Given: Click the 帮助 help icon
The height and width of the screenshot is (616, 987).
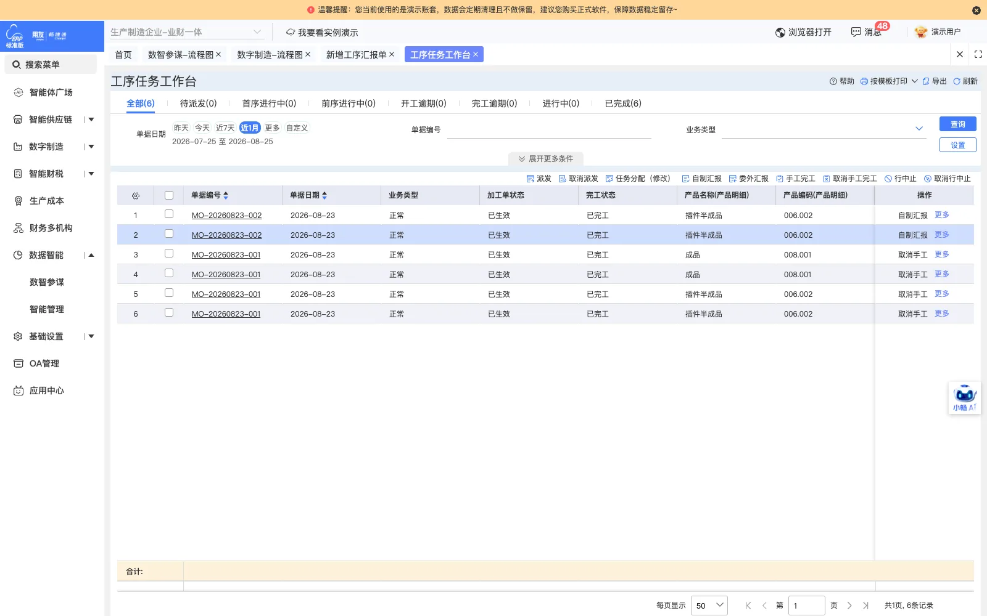Looking at the screenshot, I should tap(833, 81).
